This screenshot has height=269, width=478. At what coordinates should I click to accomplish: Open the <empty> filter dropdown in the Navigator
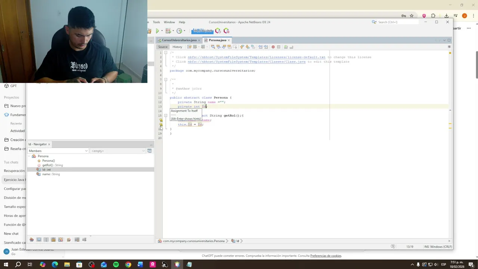click(118, 151)
